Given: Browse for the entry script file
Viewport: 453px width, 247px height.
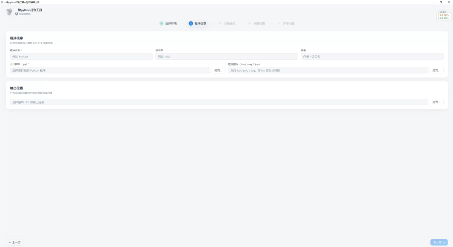Looking at the screenshot, I should coord(219,70).
